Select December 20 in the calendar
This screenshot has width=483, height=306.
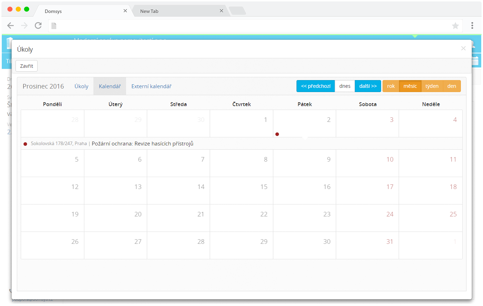pyautogui.click(x=116, y=218)
